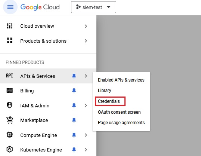Click the project icon beside siem-test
The image size is (201, 156).
78,7
